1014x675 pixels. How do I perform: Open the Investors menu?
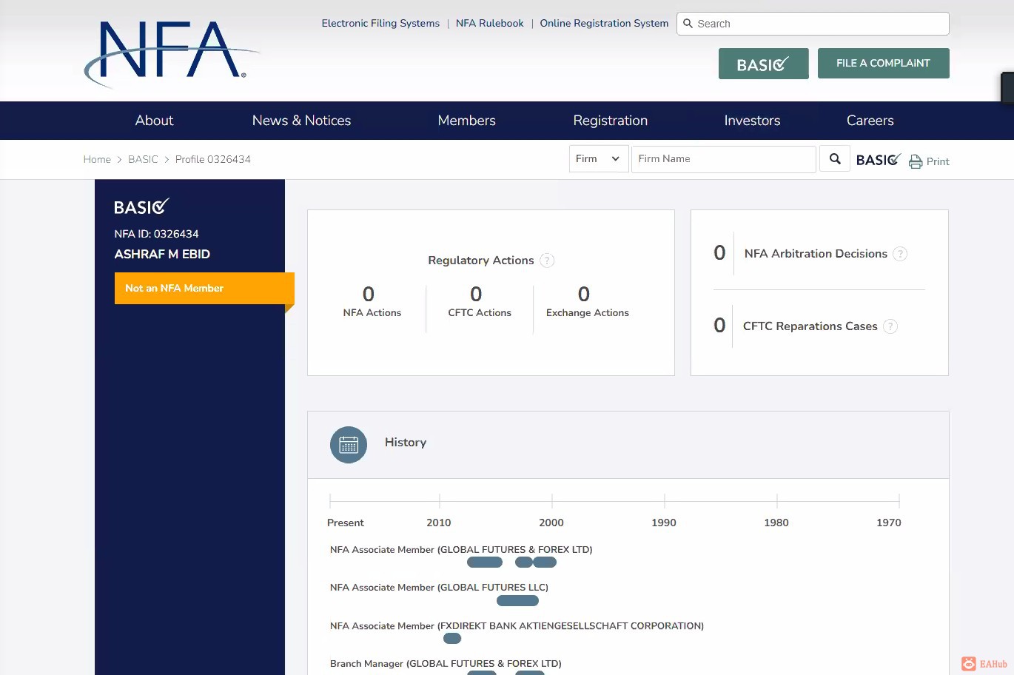click(752, 121)
